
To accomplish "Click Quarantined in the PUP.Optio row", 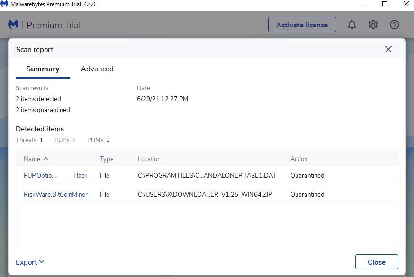I will click(x=307, y=175).
